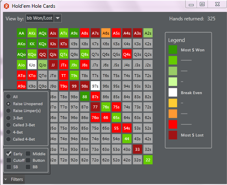The image size is (227, 185).
Task: Select the red A5s cell
Action: (116, 33)
